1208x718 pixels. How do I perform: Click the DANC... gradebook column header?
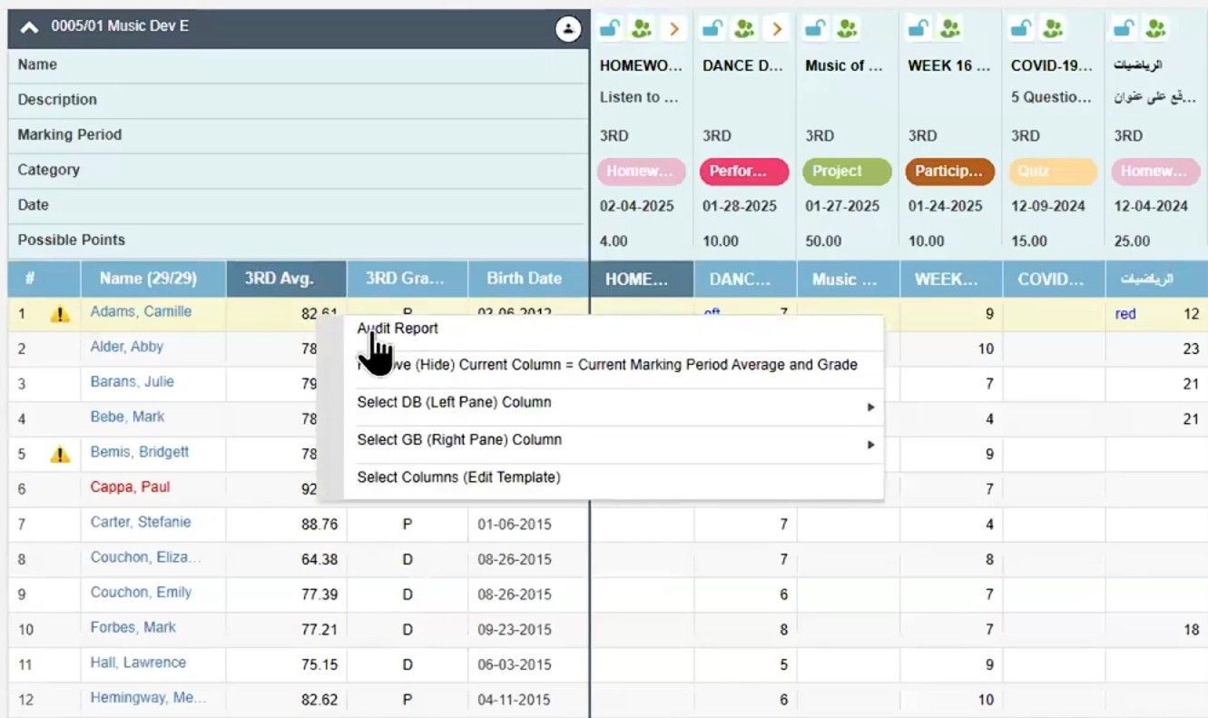(745, 280)
